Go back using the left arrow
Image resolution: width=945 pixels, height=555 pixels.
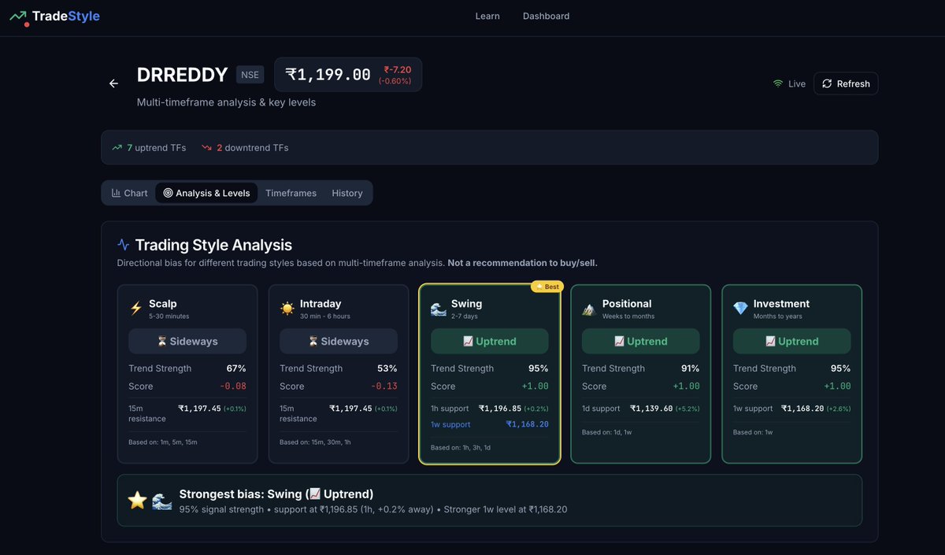(x=113, y=83)
